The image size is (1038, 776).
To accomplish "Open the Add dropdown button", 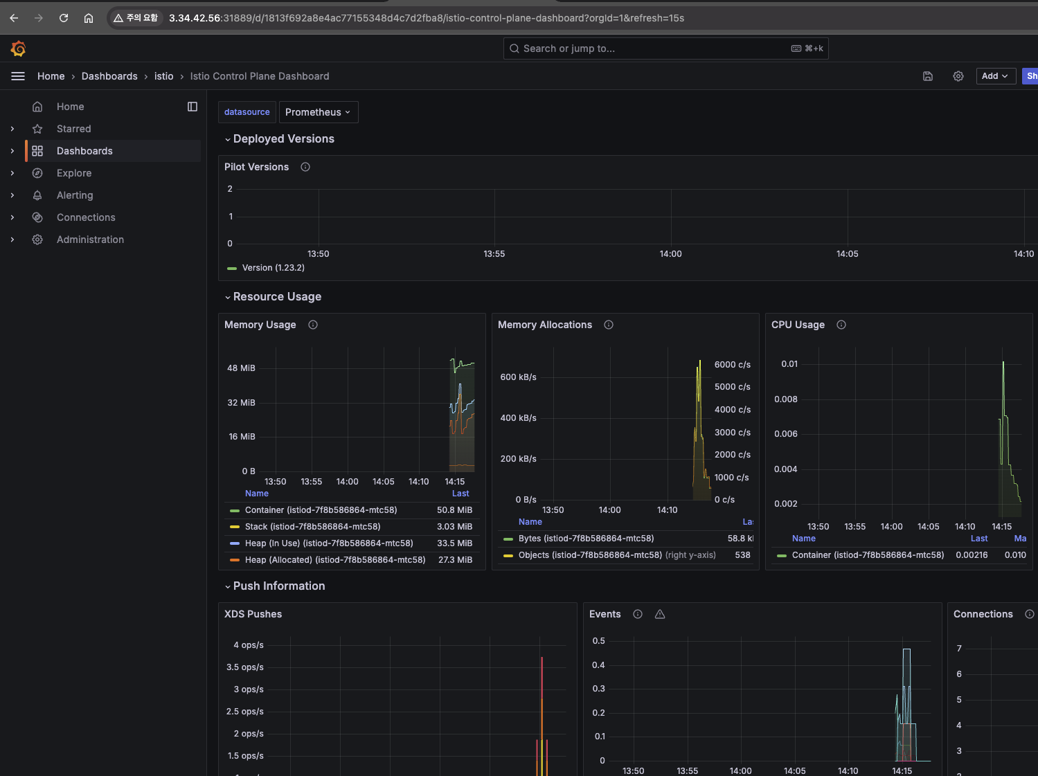I will [x=996, y=76].
